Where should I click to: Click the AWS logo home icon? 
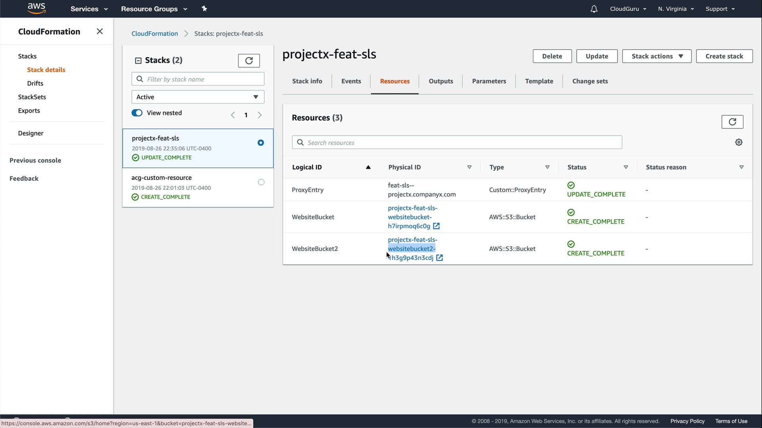[37, 8]
